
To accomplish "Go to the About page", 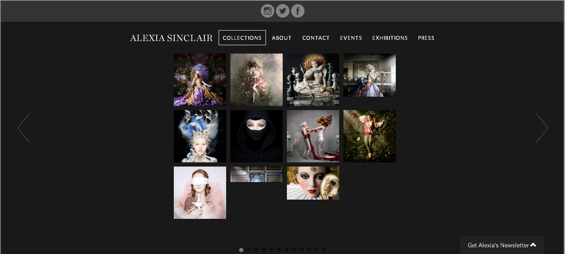I will pos(281,38).
